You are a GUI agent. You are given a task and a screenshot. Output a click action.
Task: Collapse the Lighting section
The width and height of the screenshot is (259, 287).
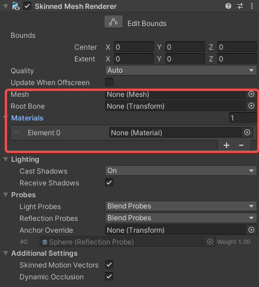(6, 159)
